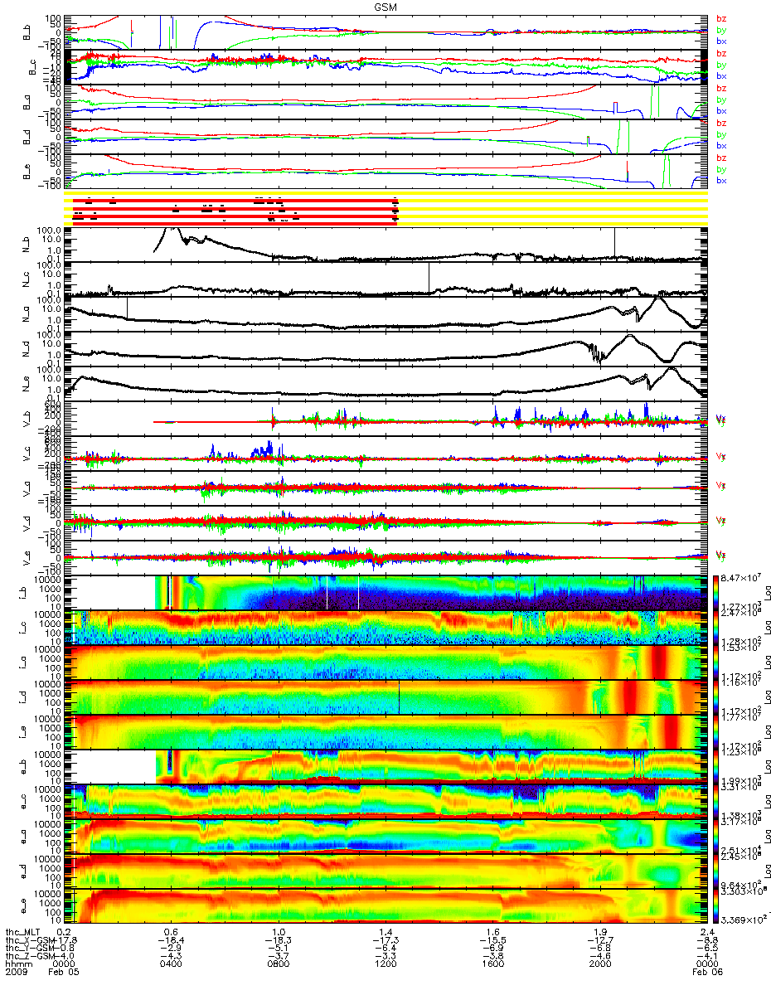Click the thc_Y-GSM row label
This screenshot has height=995, width=771.
(x=30, y=949)
